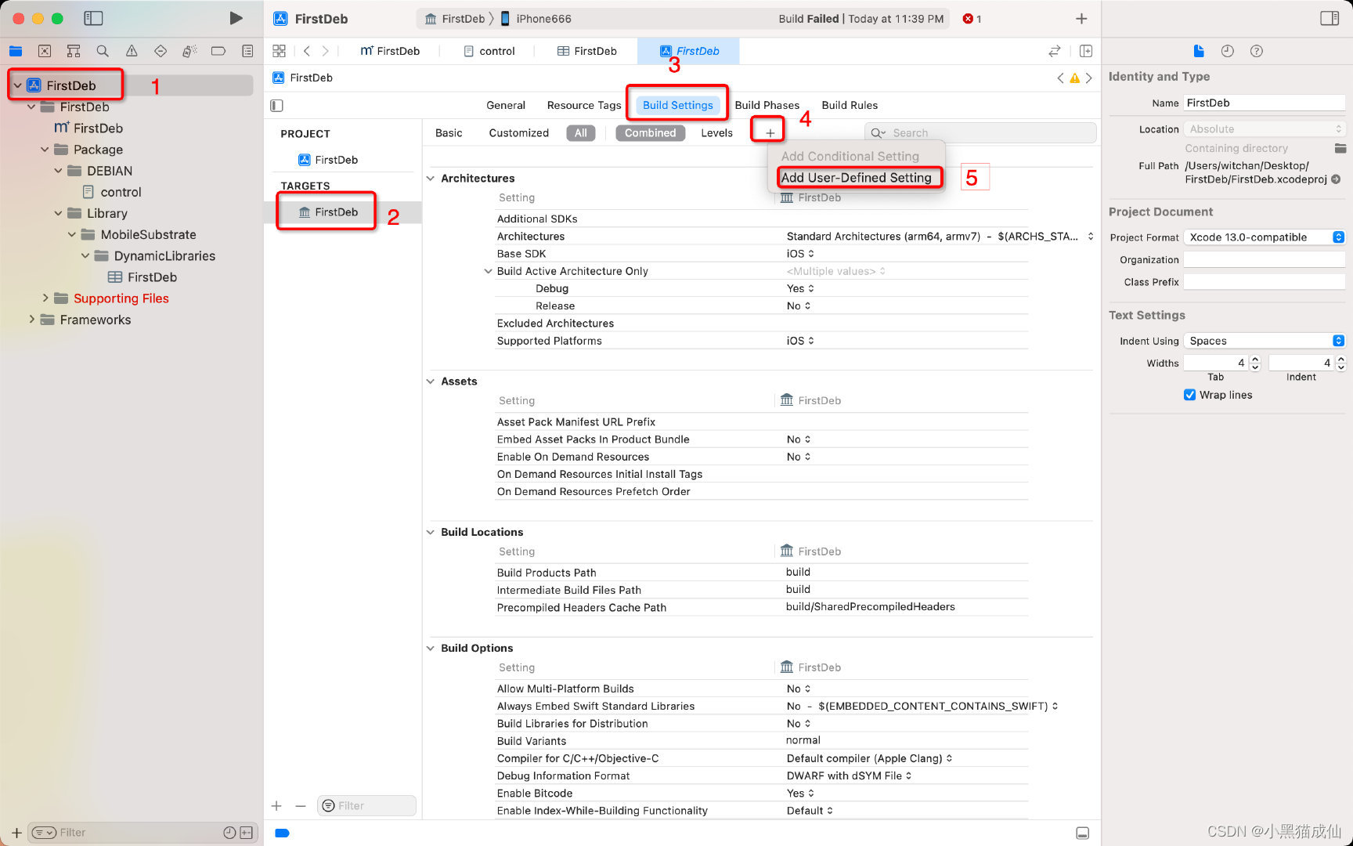Screen dimensions: 1353x846
Task: Open the Issue navigator warning icon
Action: tap(132, 51)
